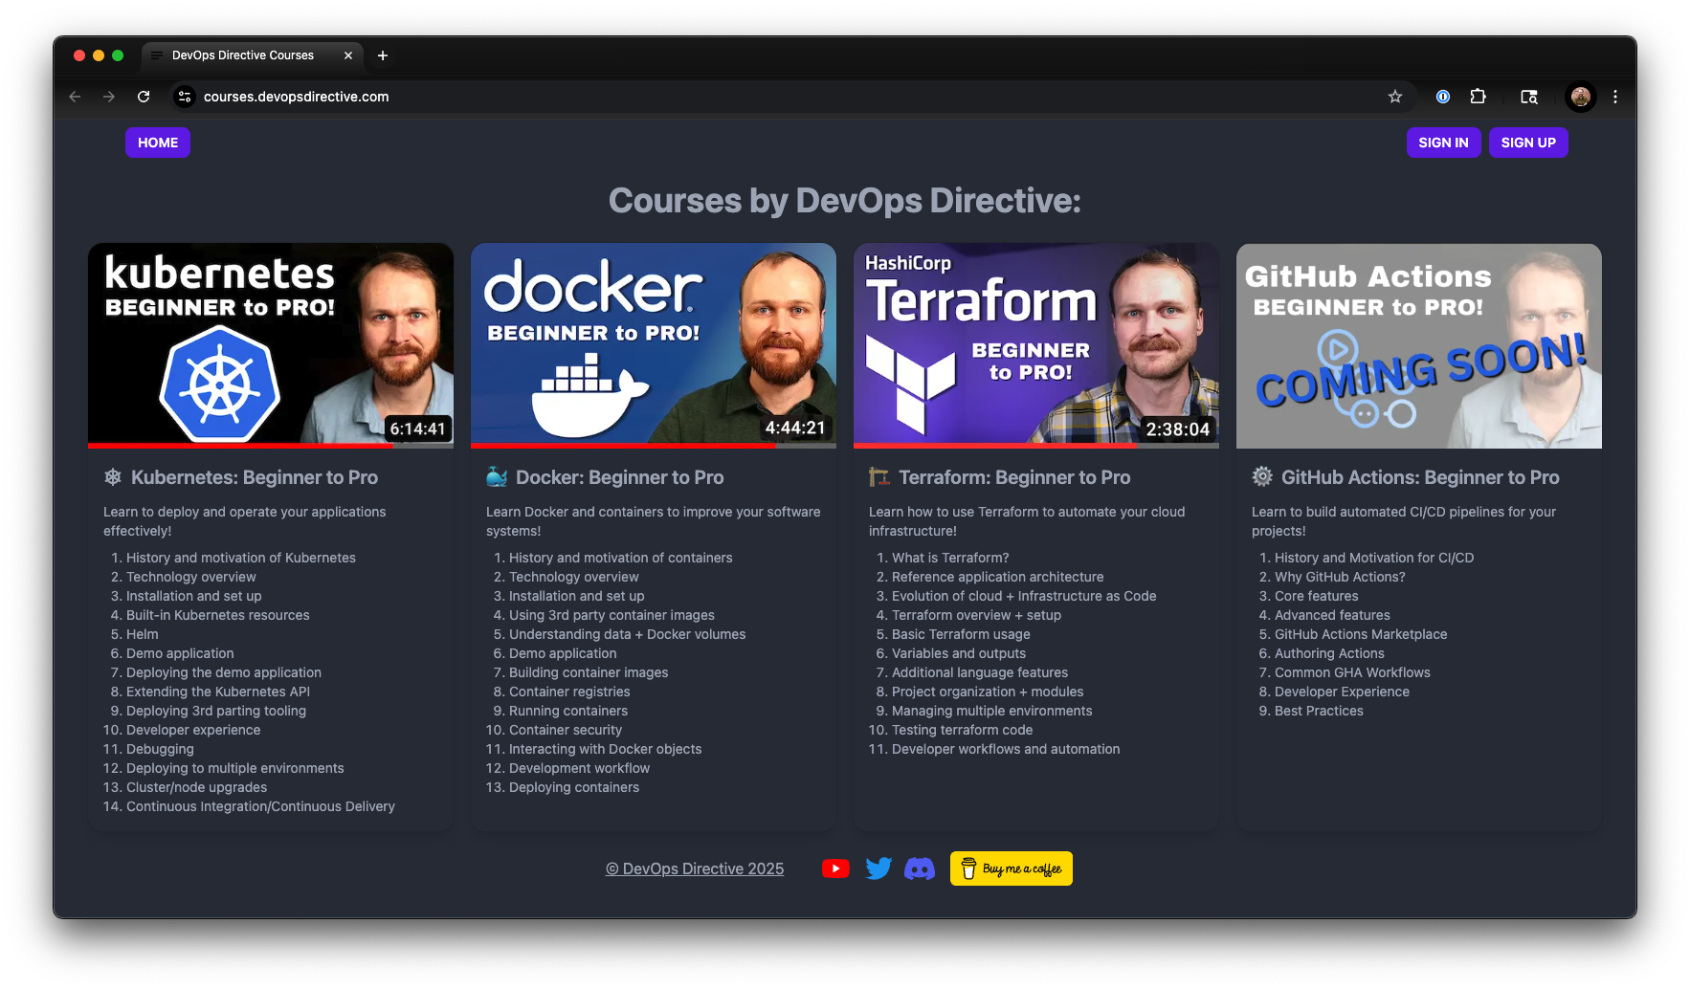Open the Chrome three-dot menu

[1615, 97]
